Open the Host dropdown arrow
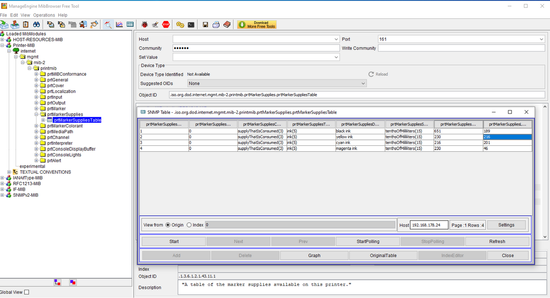This screenshot has height=298, width=550. tap(336, 39)
